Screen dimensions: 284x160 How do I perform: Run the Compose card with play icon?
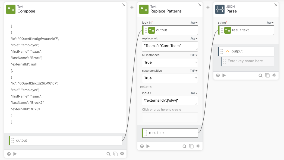pos(15,154)
